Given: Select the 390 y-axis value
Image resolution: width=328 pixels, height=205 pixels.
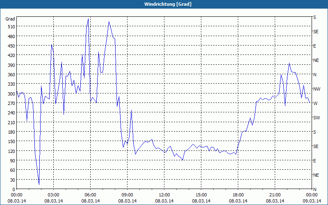Looking at the screenshot, I should point(11,65).
